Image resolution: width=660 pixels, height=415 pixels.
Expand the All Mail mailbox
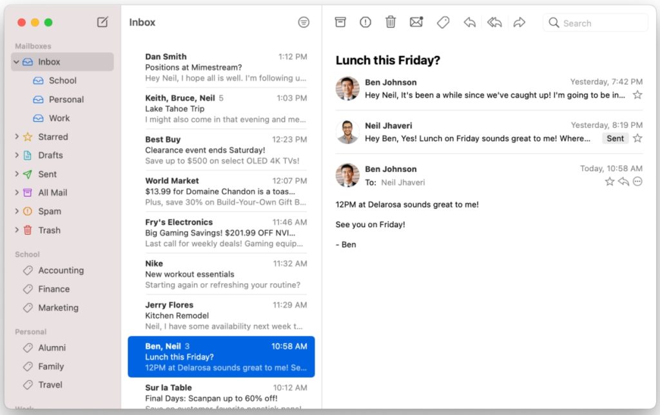(x=16, y=192)
